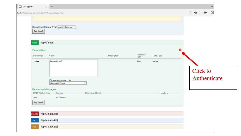Open a new browser tab
The height and width of the screenshot is (136, 241).
coord(52,7)
